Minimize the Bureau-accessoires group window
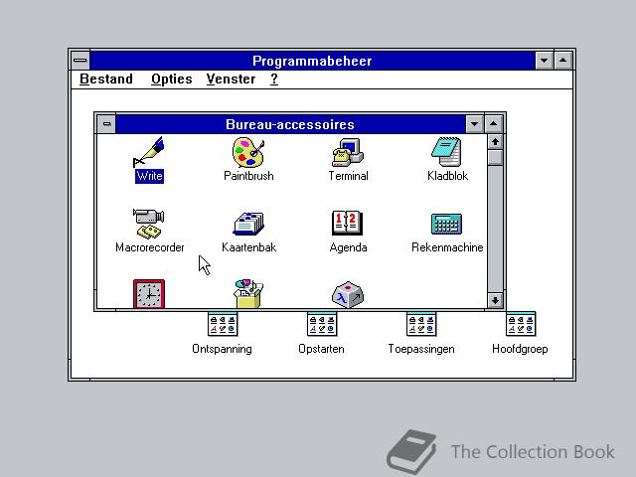636x477 pixels. point(475,124)
